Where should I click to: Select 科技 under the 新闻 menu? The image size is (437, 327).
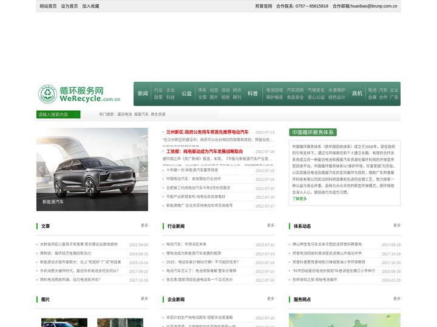click(x=171, y=97)
